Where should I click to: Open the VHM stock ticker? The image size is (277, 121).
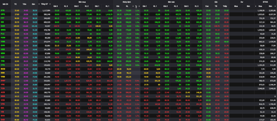pyautogui.click(x=3, y=42)
